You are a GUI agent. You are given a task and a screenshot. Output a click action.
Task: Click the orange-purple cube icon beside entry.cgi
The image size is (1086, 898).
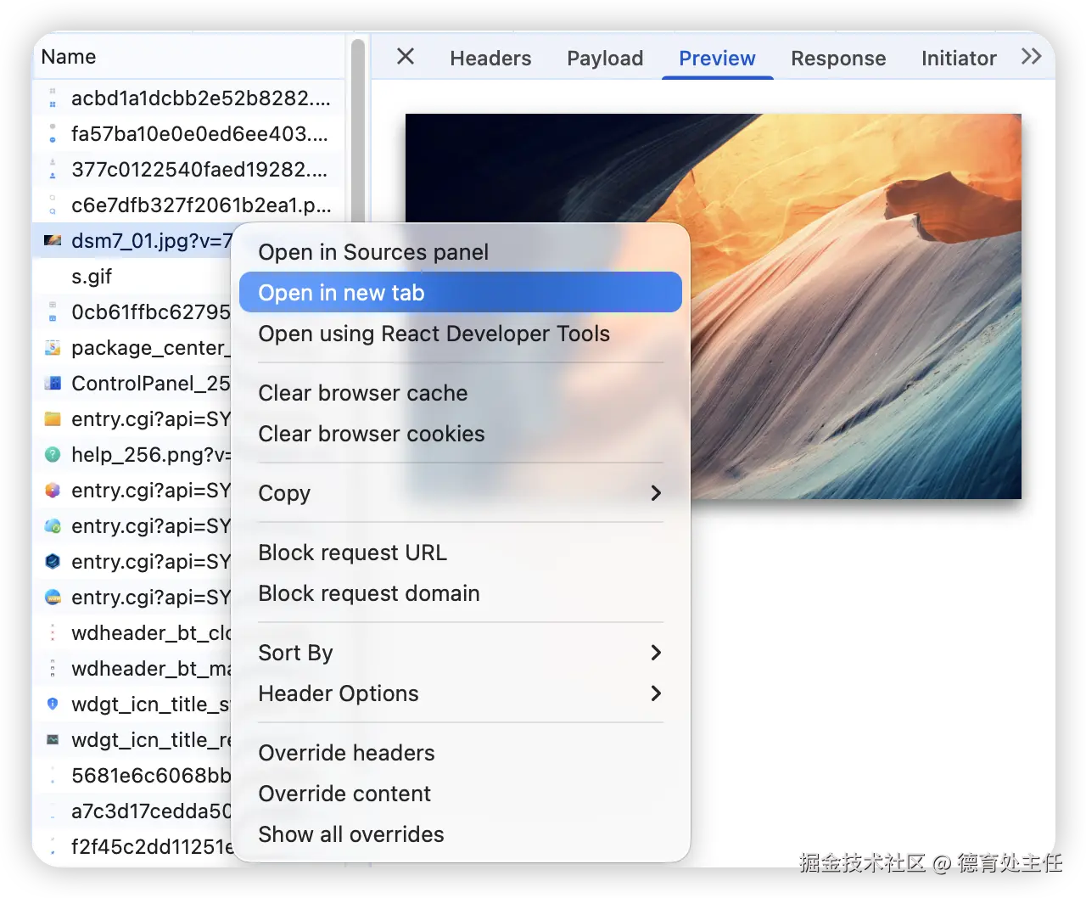click(53, 491)
